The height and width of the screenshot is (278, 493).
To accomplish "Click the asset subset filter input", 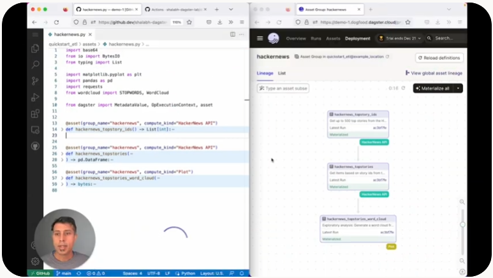I will [x=283, y=88].
